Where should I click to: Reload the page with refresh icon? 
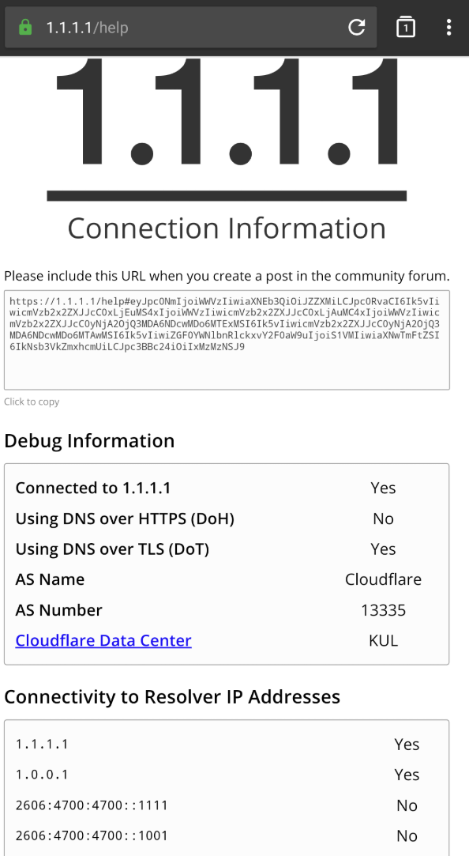(357, 28)
